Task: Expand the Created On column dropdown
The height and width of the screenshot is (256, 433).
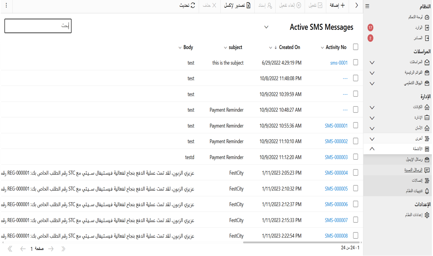Action: click(x=271, y=48)
